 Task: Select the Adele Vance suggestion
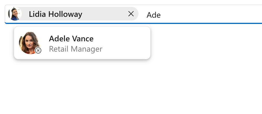pos(82,43)
